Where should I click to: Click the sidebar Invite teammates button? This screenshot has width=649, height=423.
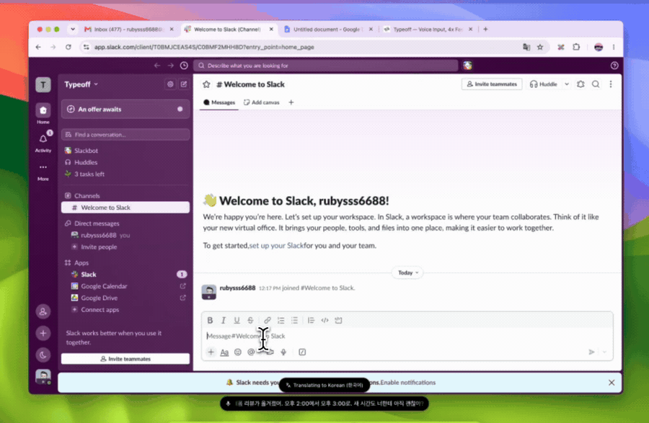pyautogui.click(x=125, y=359)
